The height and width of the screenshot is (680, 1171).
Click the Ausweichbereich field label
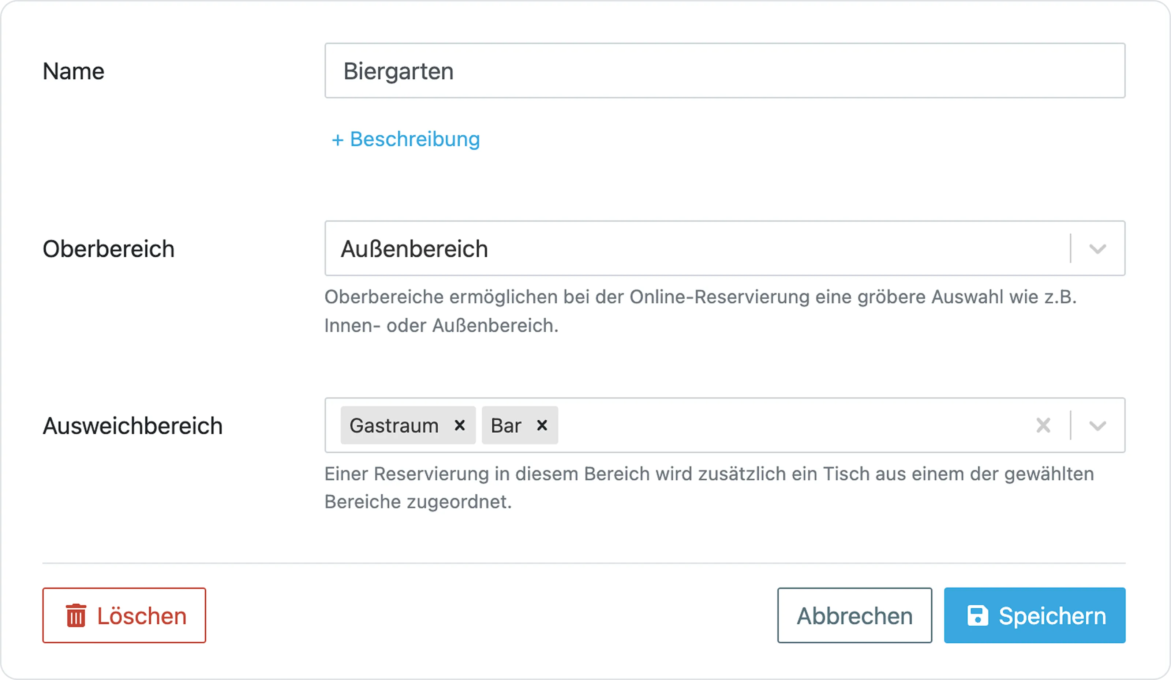click(x=133, y=426)
